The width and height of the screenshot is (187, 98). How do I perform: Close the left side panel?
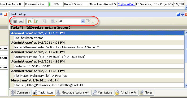click(x=5, y=14)
